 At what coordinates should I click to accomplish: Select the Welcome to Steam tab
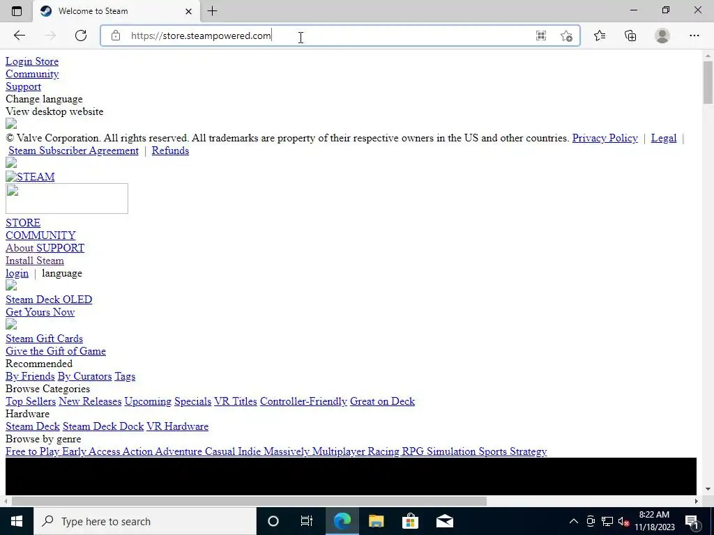[x=116, y=11]
